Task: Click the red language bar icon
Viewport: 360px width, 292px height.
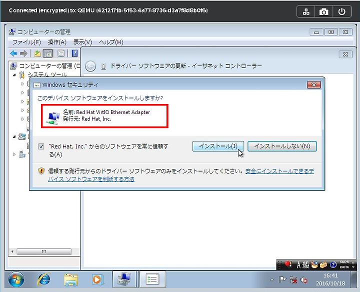Action: 288,264
